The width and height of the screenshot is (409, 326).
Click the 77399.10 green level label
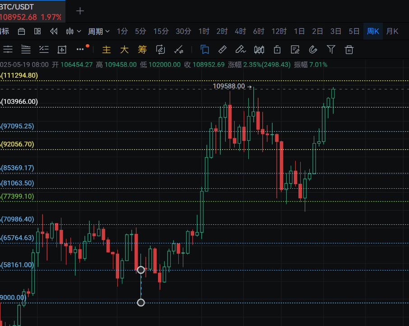point(17,196)
